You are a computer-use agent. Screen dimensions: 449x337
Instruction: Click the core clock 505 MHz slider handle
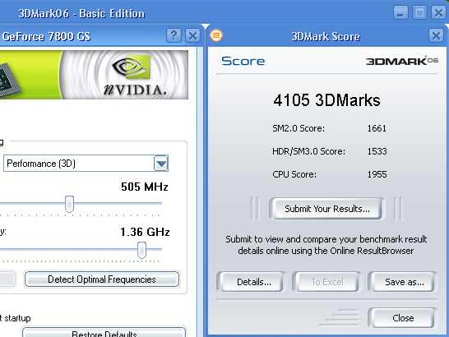tap(69, 204)
